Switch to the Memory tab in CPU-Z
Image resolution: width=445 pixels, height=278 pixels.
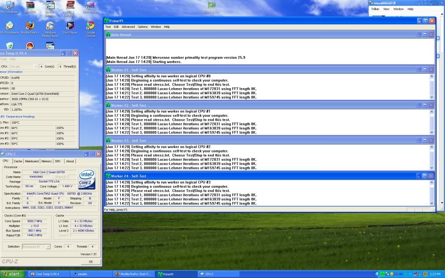tap(47, 161)
